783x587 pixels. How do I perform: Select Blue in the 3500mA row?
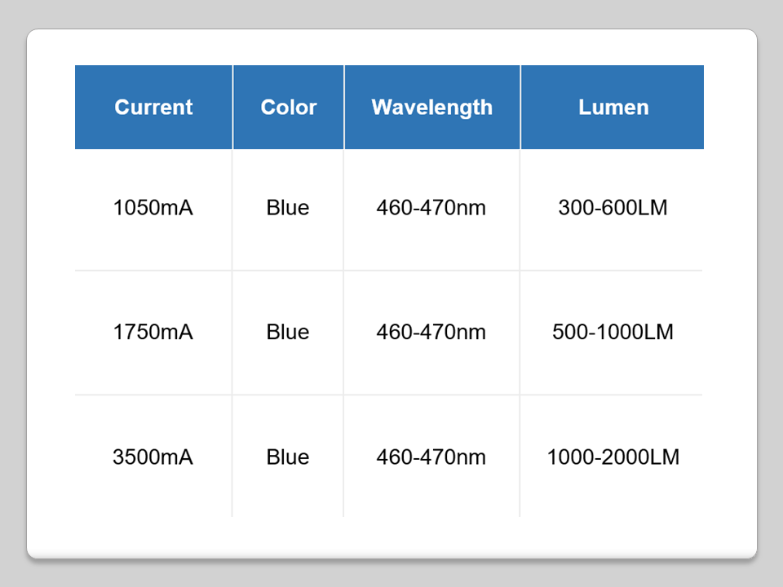pyautogui.click(x=288, y=457)
